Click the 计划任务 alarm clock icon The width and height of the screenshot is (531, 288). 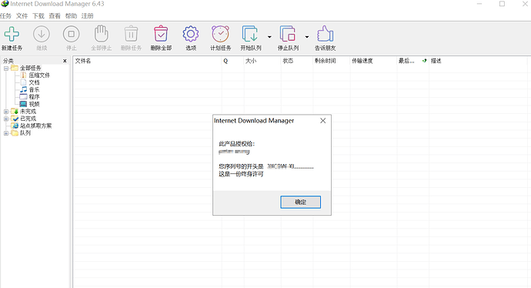(220, 34)
